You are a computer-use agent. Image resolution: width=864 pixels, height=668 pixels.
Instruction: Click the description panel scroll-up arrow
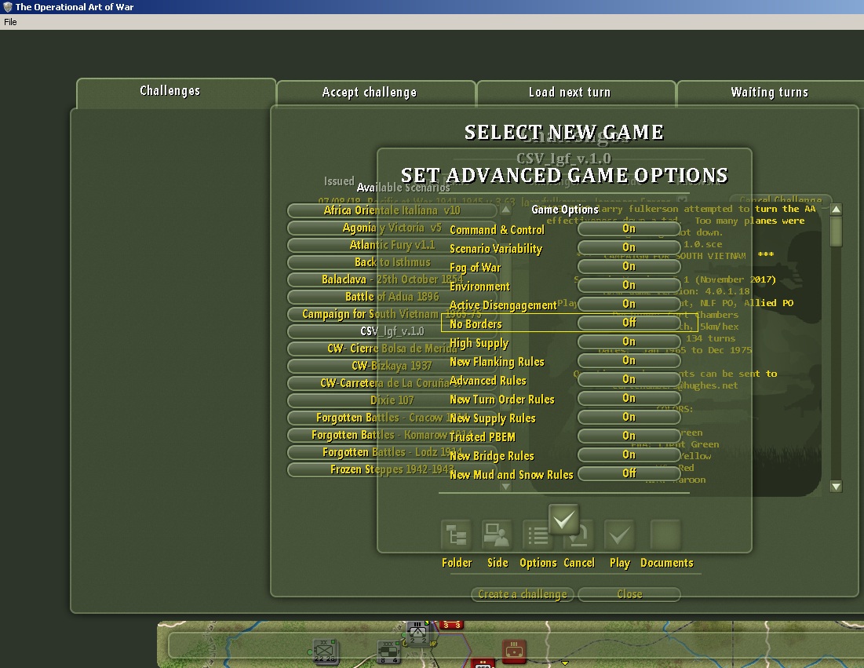[x=836, y=210]
